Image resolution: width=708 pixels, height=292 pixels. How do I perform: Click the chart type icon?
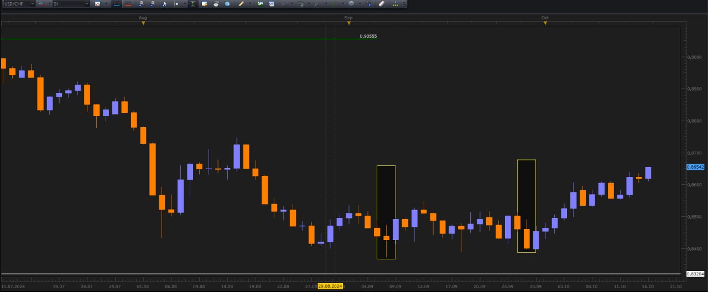coord(97,3)
